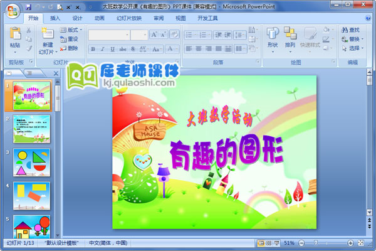Open the font size combo box
The height and width of the screenshot is (251, 376).
click(139, 35)
